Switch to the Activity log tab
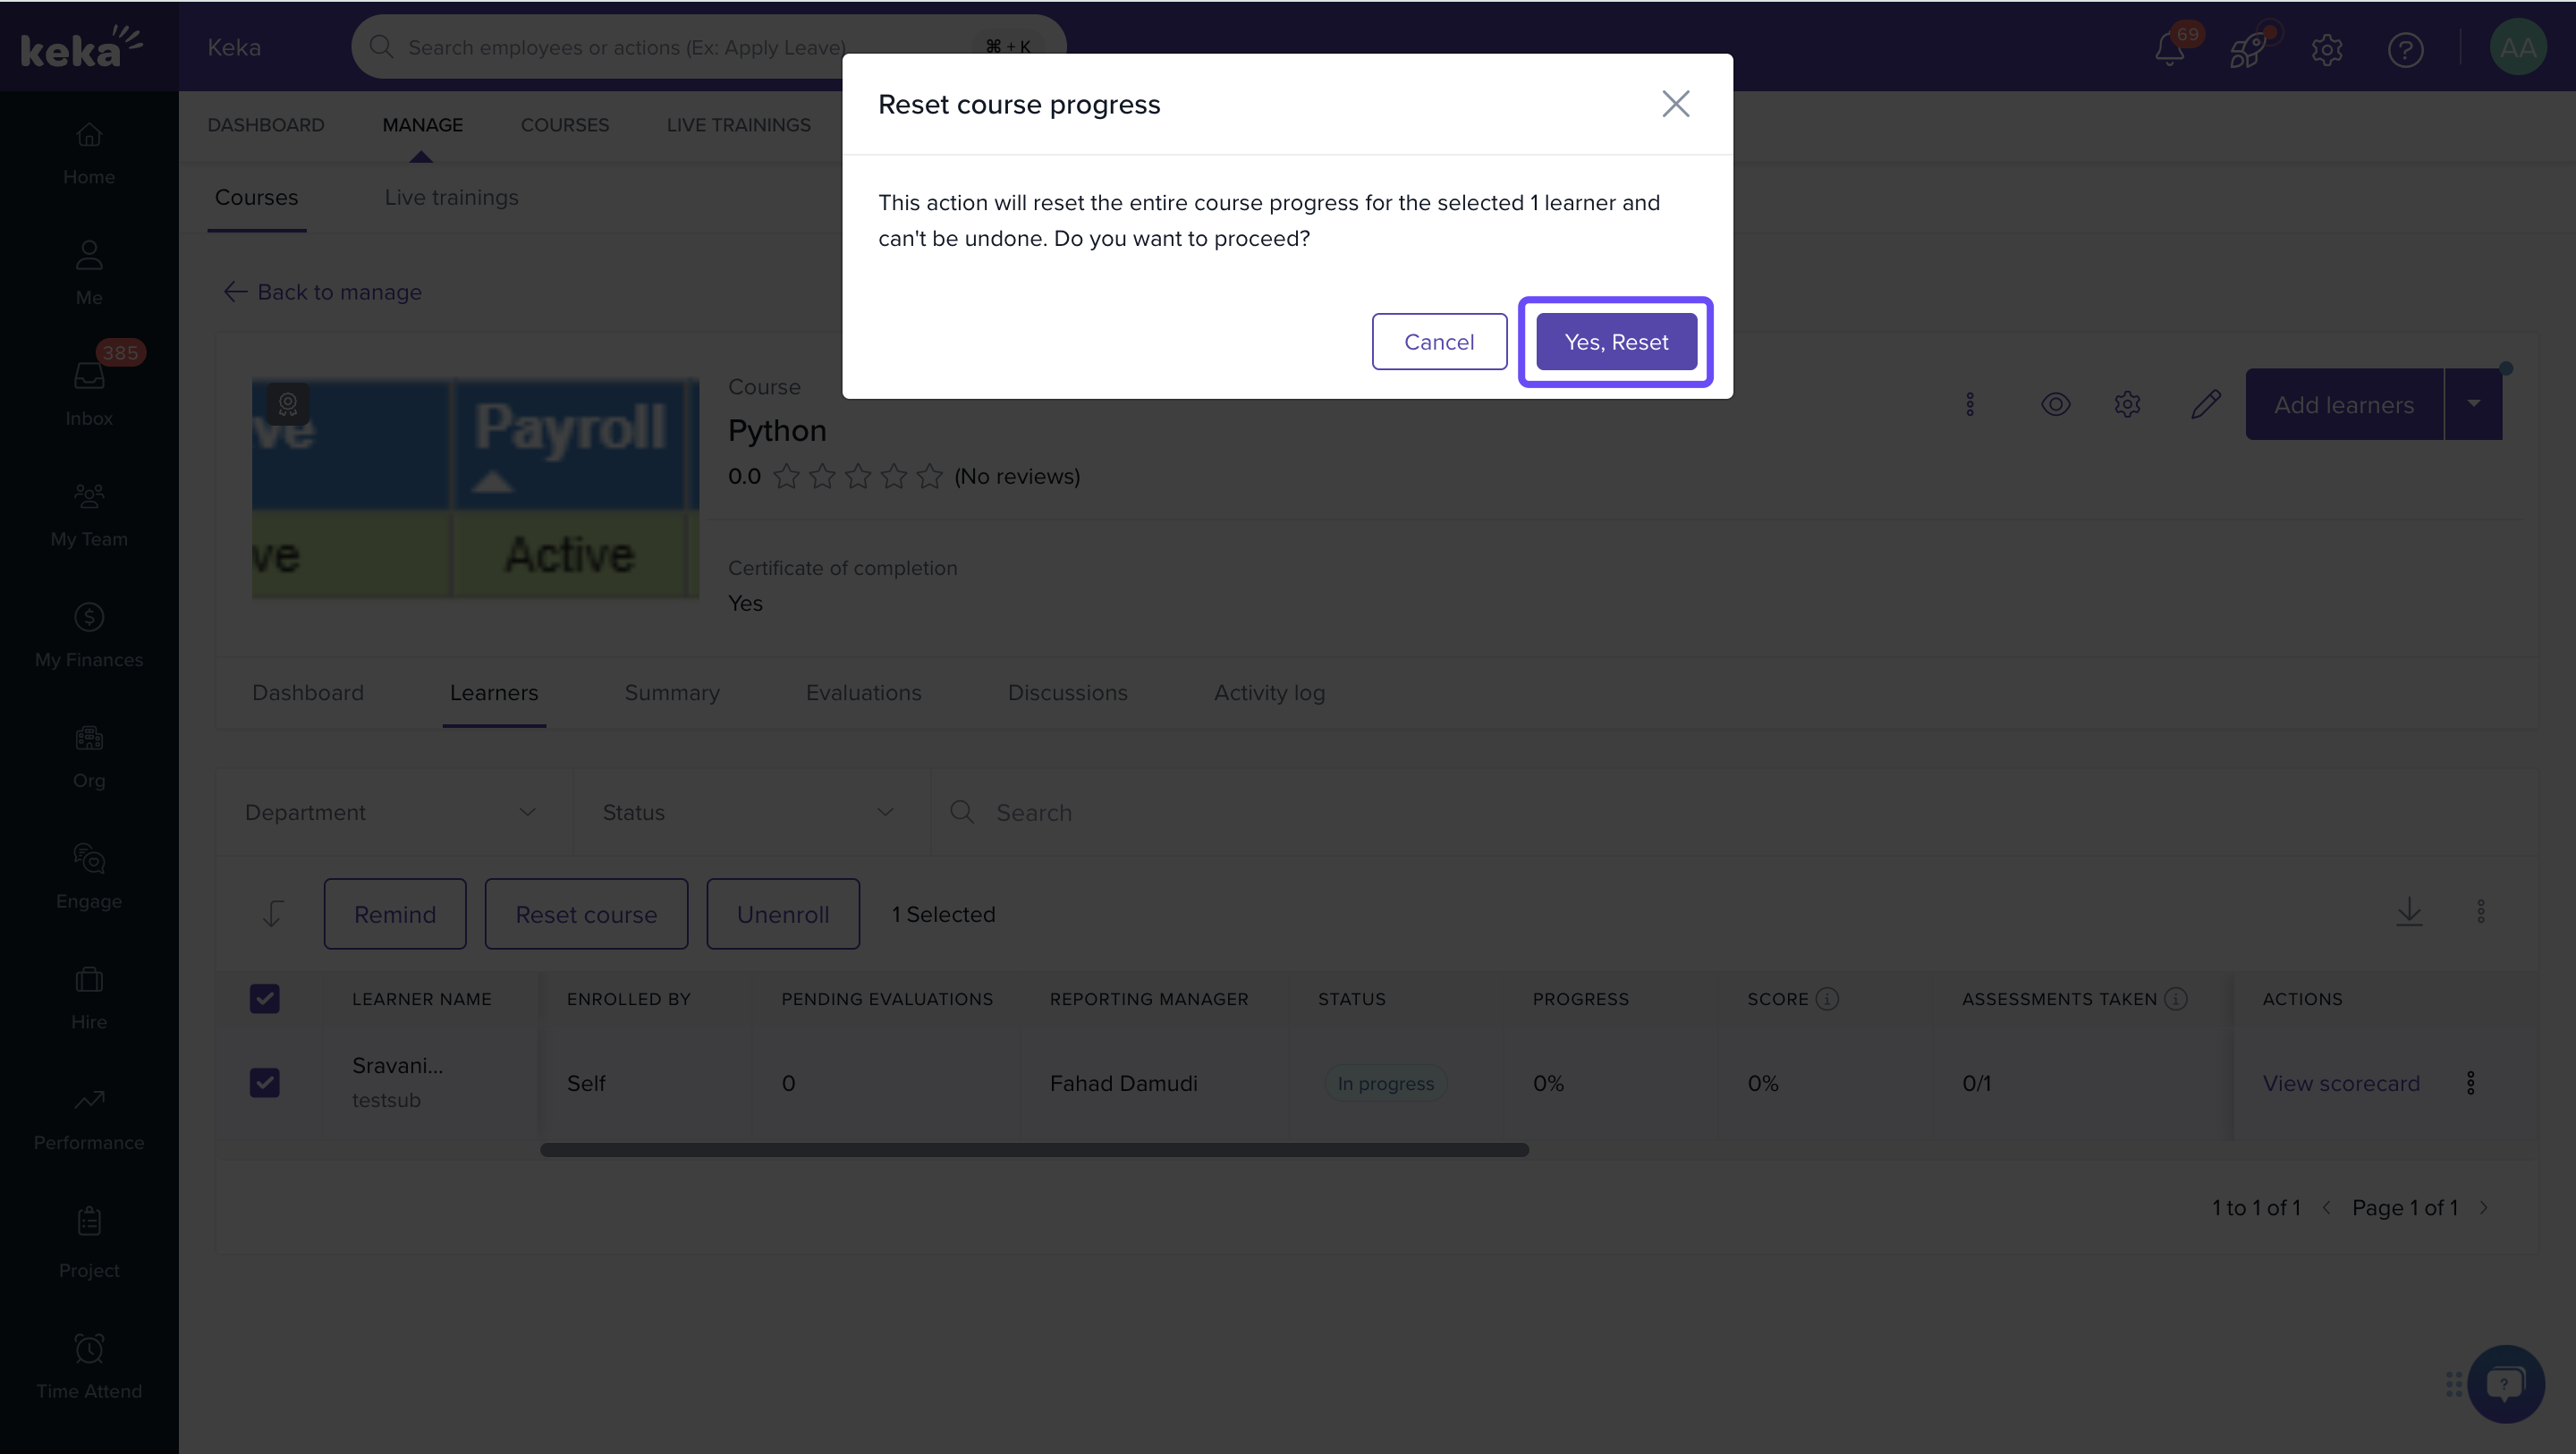Image resolution: width=2576 pixels, height=1454 pixels. (x=1269, y=692)
